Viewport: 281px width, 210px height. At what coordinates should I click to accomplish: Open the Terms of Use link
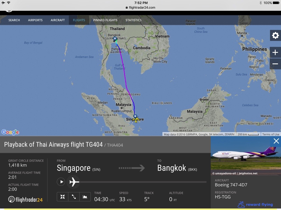point(271,134)
